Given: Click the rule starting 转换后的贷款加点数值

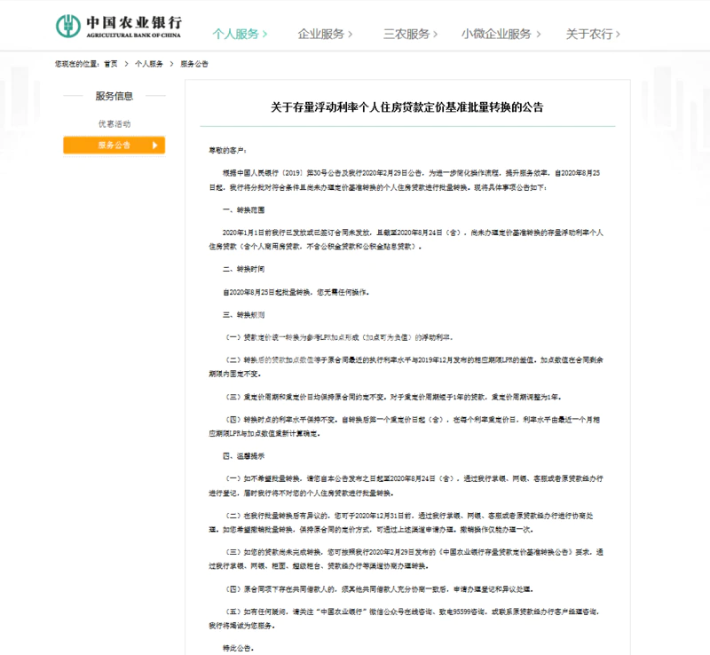Looking at the screenshot, I should pos(406,367).
